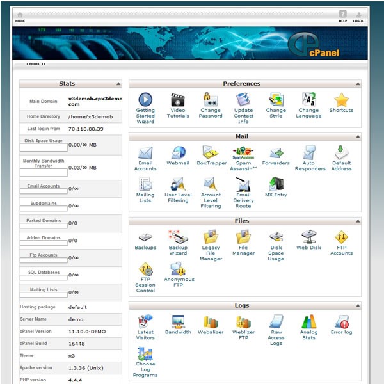384x384 pixels.
Task: Open Mailing Lists icon in Mail section
Action: click(145, 184)
